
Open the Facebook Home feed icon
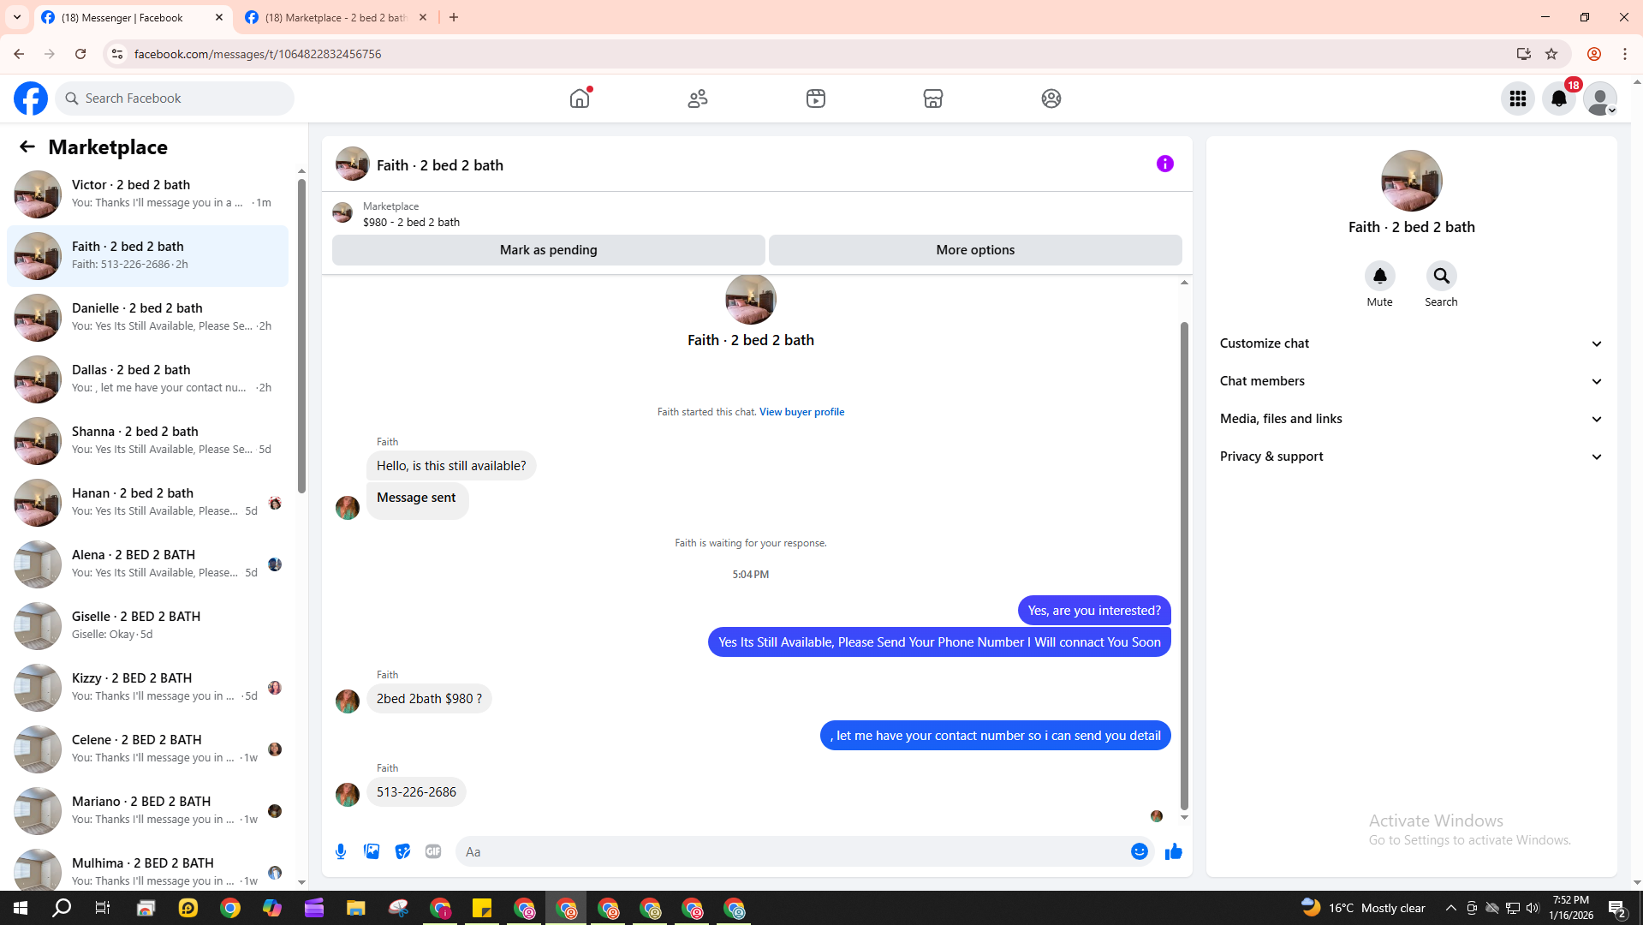pyautogui.click(x=580, y=98)
